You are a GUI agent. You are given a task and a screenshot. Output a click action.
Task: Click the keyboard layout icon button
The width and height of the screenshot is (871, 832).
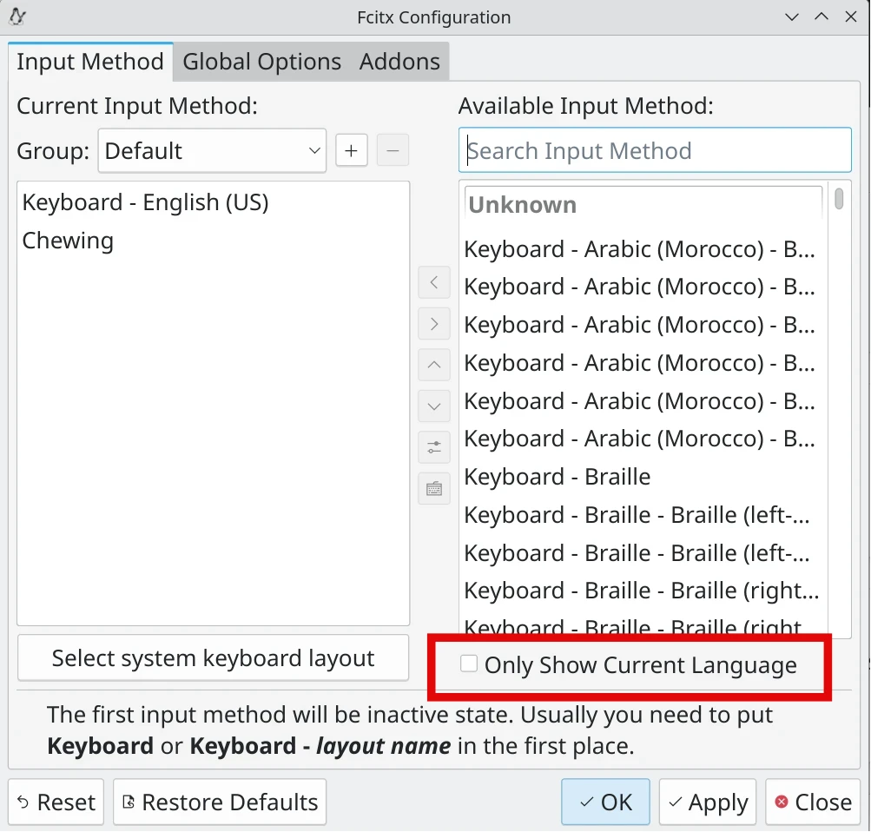pos(434,489)
